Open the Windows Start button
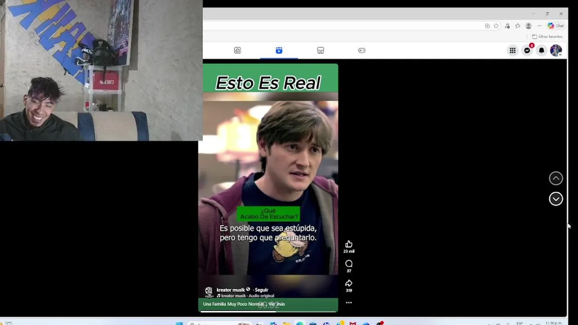 [179, 323]
